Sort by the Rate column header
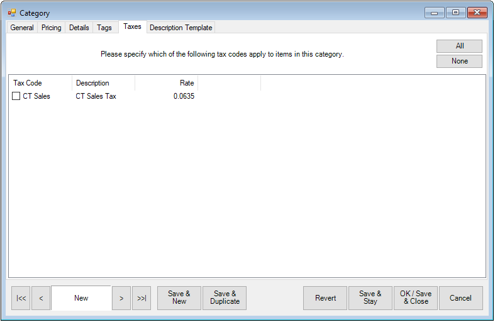 coord(167,83)
